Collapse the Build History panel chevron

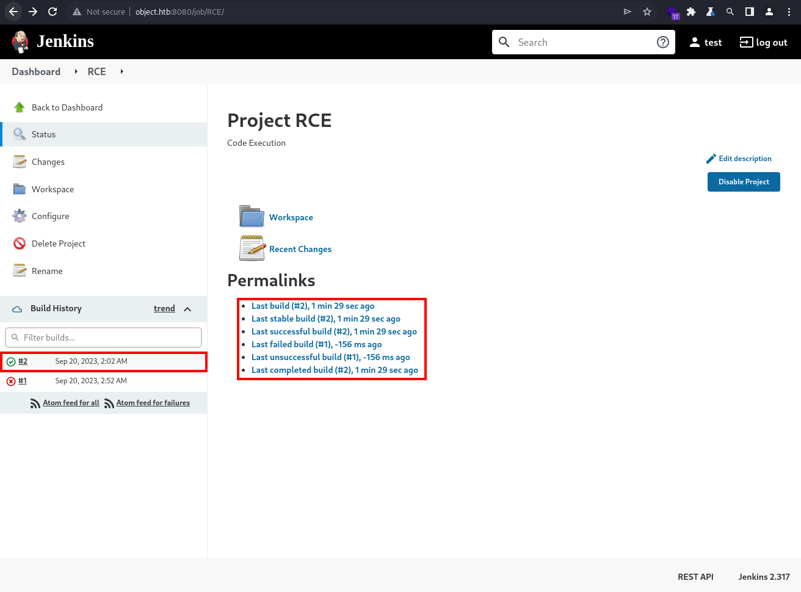[187, 309]
